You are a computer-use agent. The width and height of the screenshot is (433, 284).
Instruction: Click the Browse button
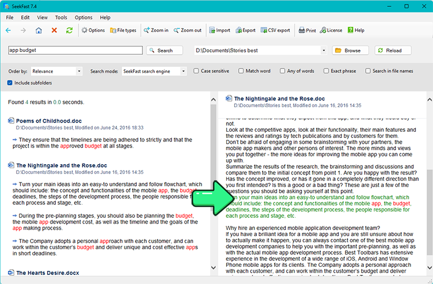(x=350, y=50)
